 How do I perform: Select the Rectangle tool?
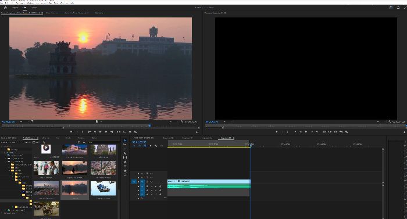pos(125,166)
